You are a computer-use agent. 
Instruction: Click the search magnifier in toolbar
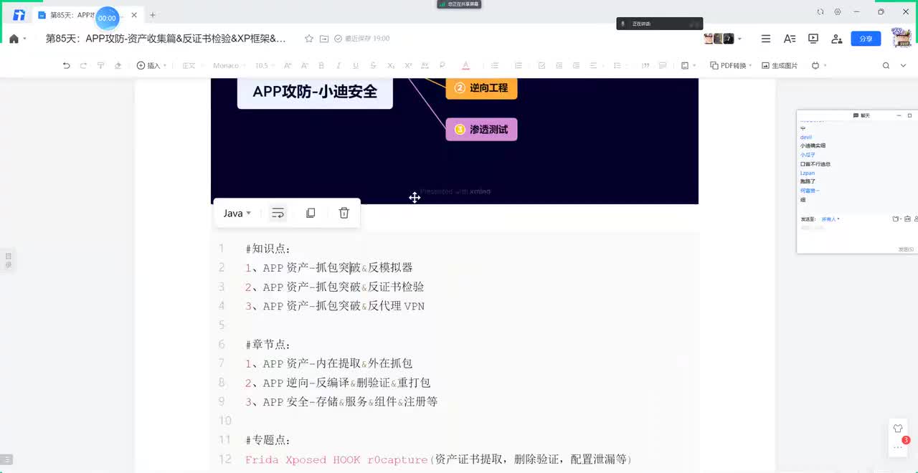[x=886, y=65]
